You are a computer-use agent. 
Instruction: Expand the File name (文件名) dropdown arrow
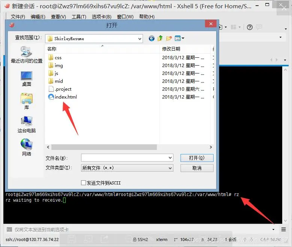coord(170,158)
